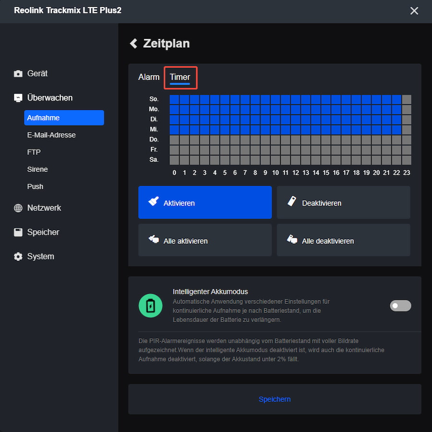Click the hour 23 column label
Viewport: 432px width, 432px height.
[x=407, y=173]
